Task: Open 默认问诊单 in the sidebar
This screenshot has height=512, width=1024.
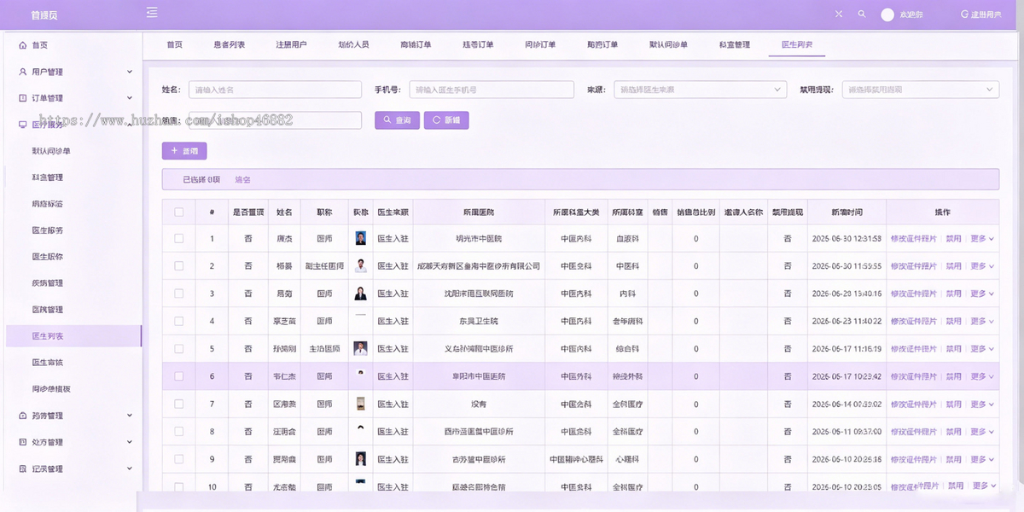Action: click(x=51, y=151)
